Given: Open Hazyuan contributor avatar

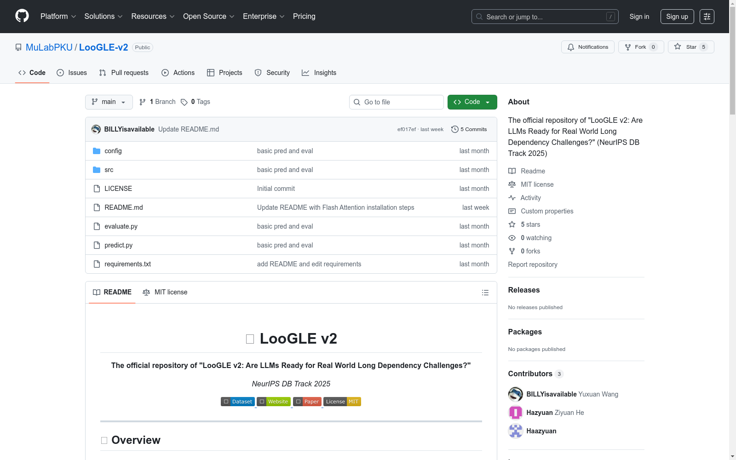Looking at the screenshot, I should click(516, 413).
